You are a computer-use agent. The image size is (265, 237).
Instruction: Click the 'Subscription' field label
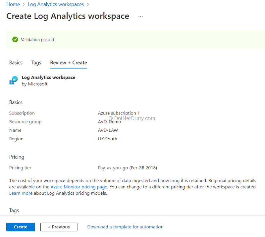tap(22, 113)
